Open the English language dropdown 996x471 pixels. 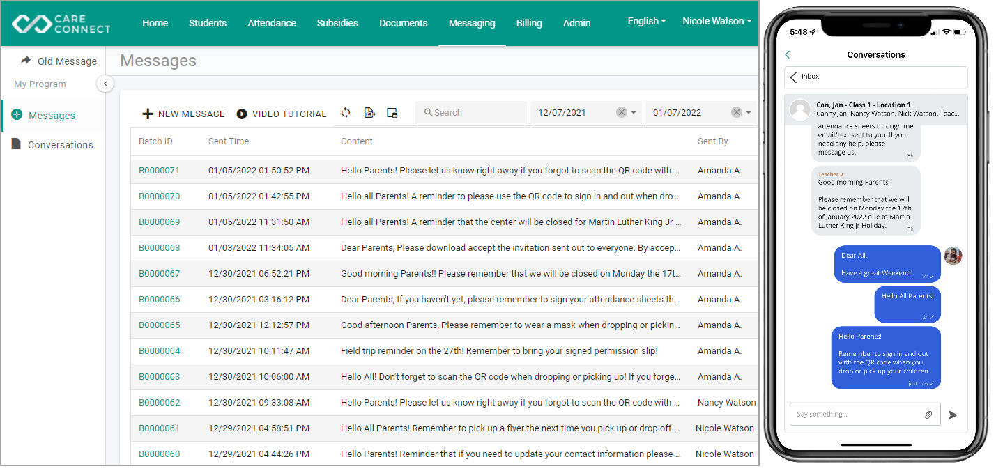[647, 22]
